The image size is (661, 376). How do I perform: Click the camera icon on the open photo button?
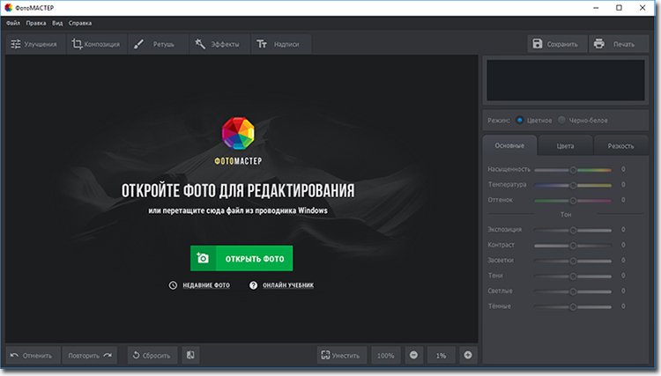point(203,258)
